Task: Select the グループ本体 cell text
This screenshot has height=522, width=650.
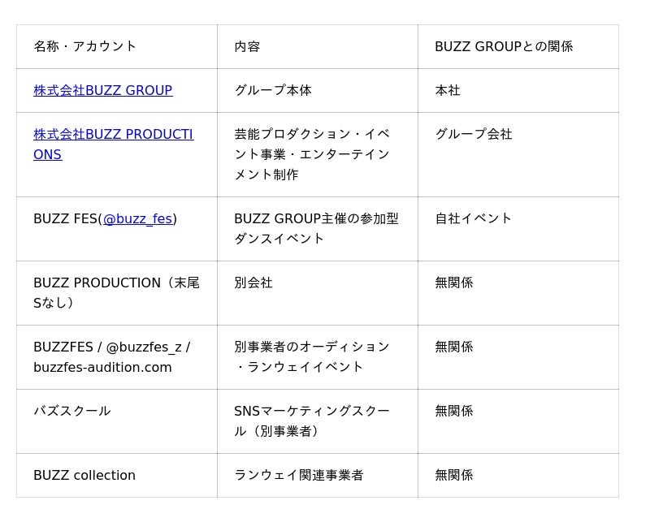Action: click(273, 90)
